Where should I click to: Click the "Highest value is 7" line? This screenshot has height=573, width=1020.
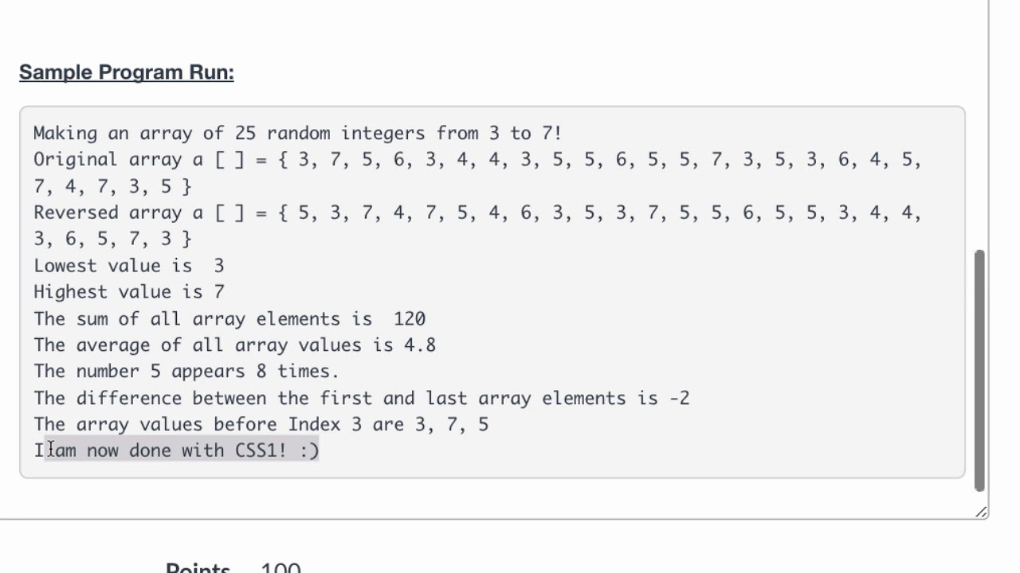point(128,292)
